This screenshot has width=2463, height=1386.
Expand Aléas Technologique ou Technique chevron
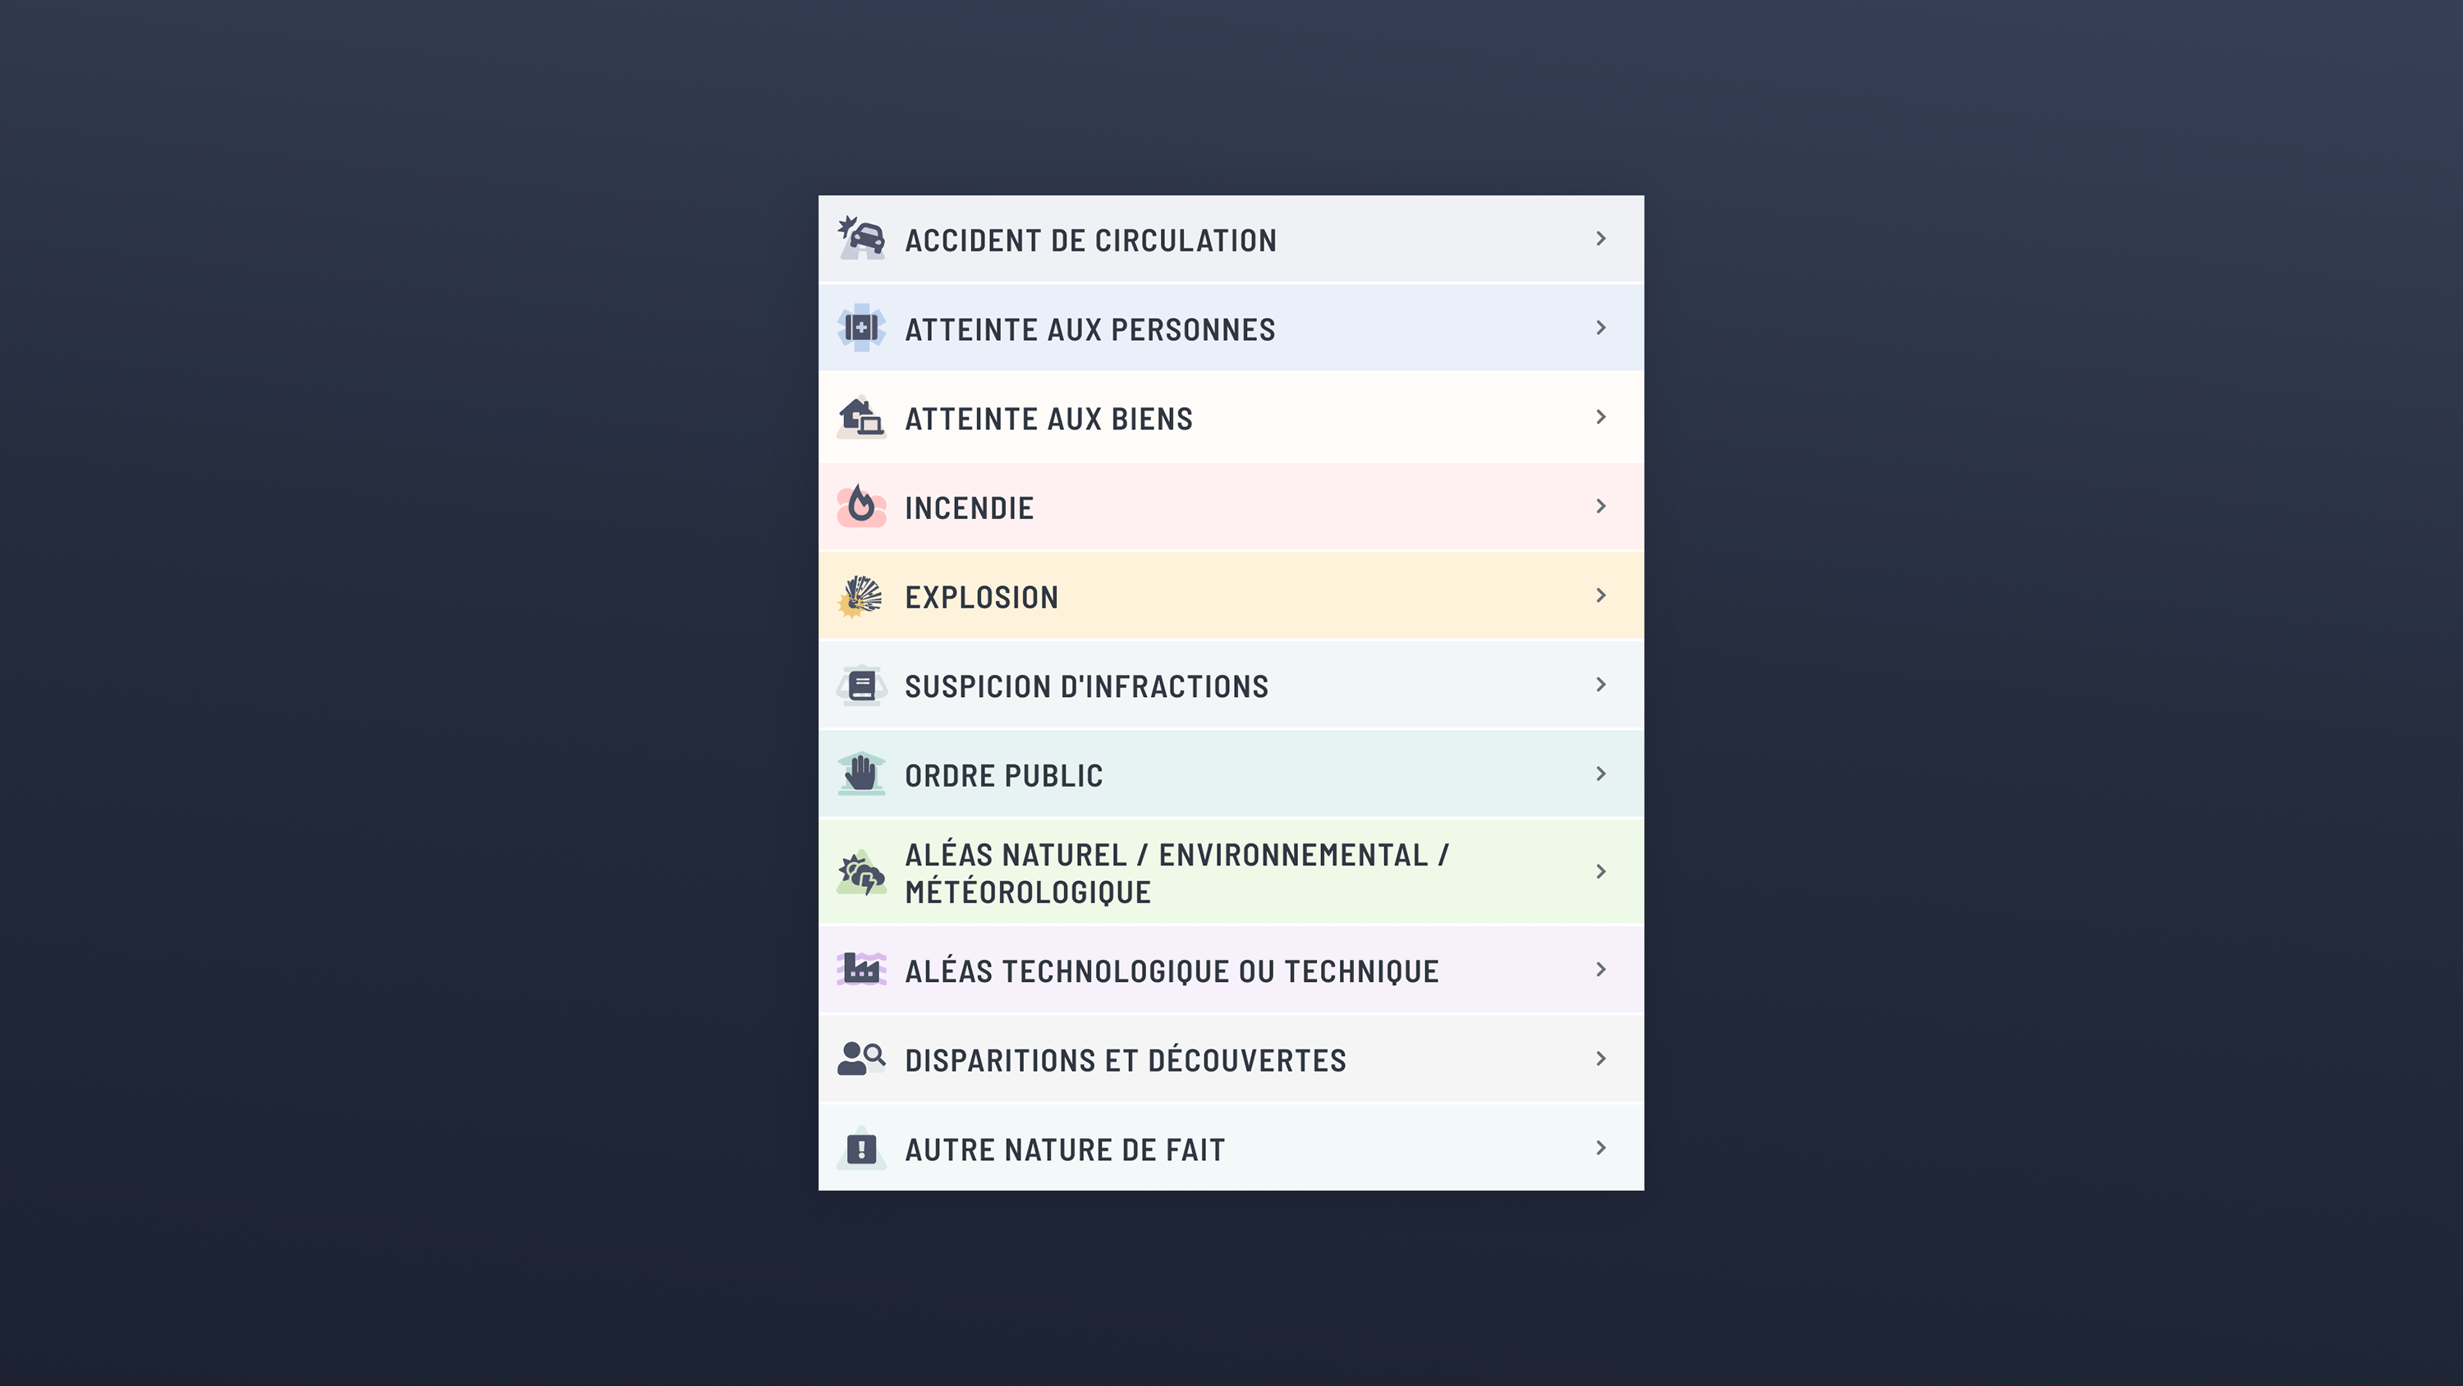tap(1601, 970)
